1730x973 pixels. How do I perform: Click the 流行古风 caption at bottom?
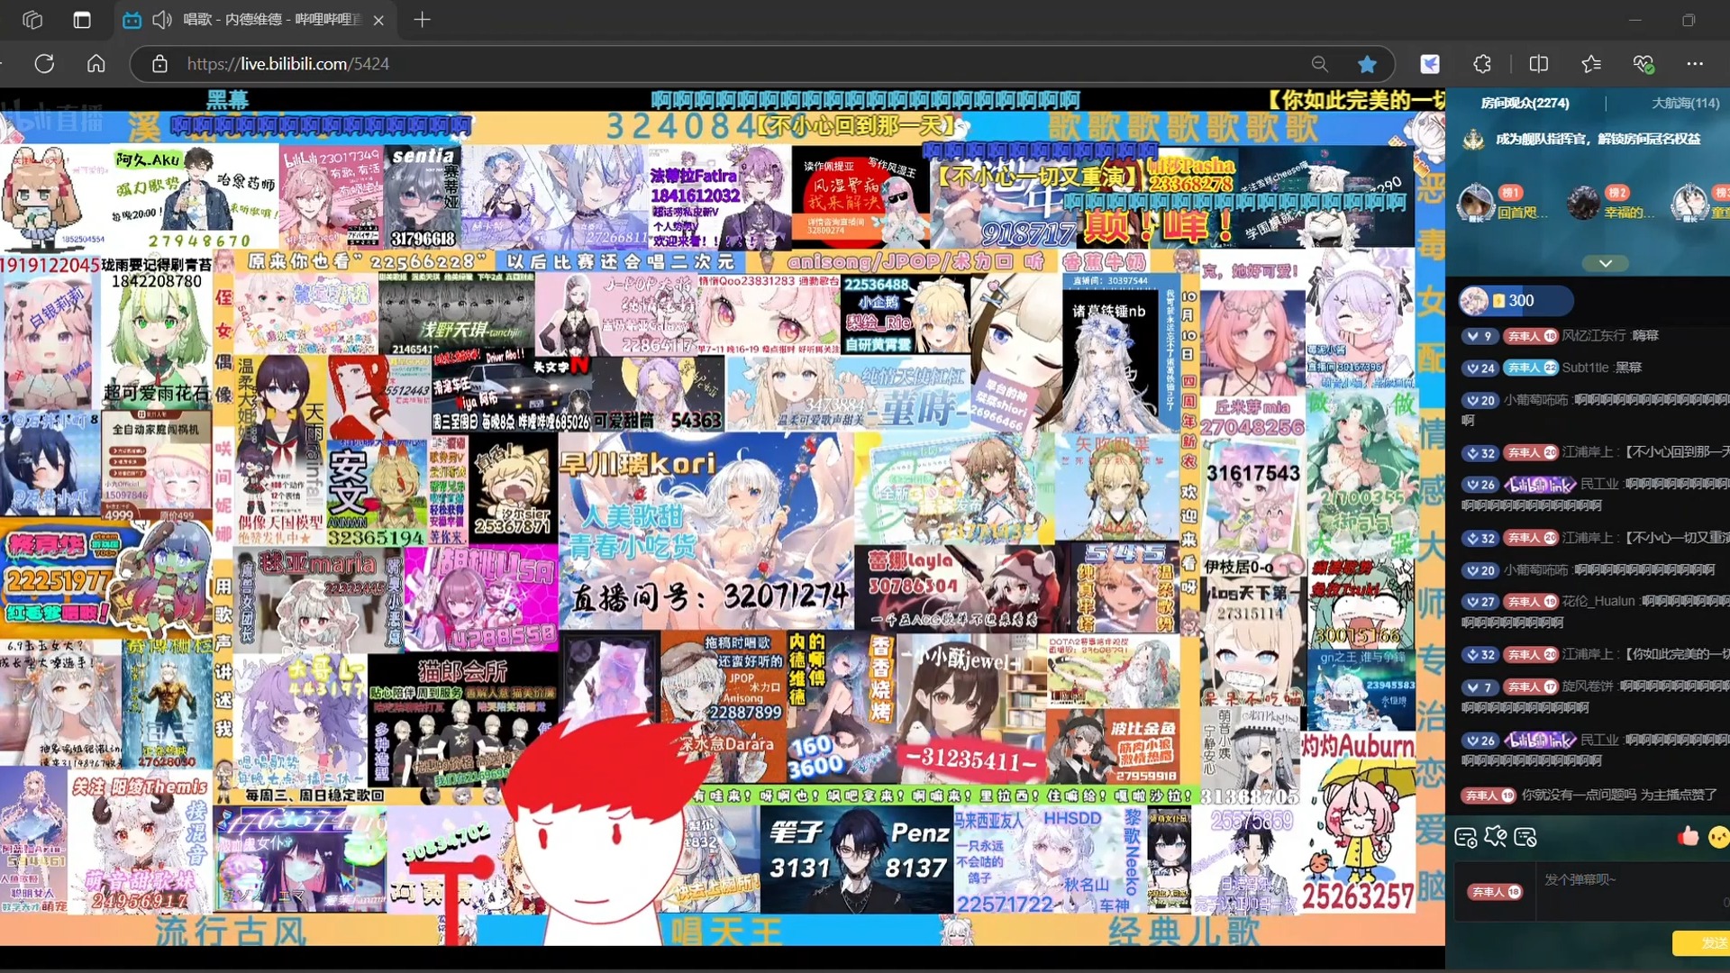point(231,931)
